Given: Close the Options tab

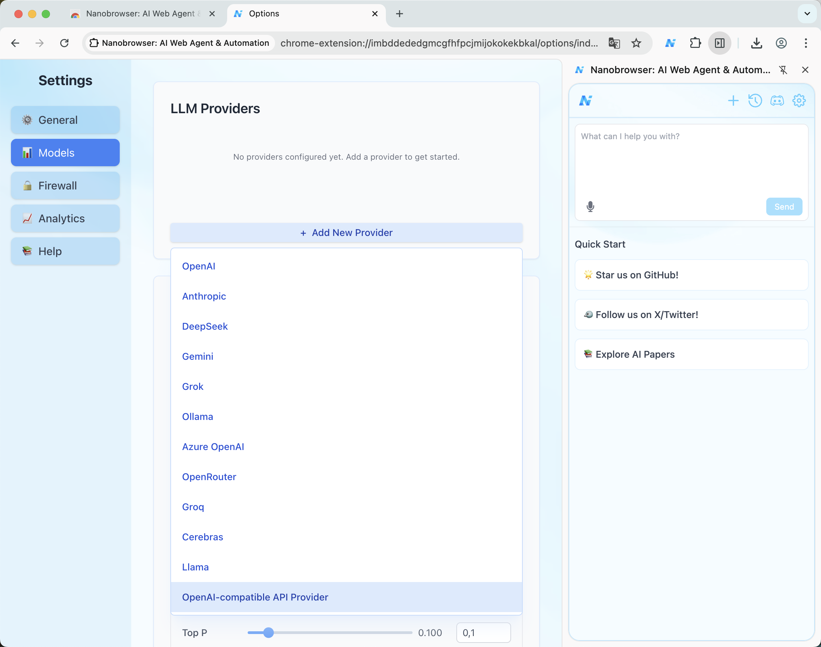Looking at the screenshot, I should pos(375,14).
